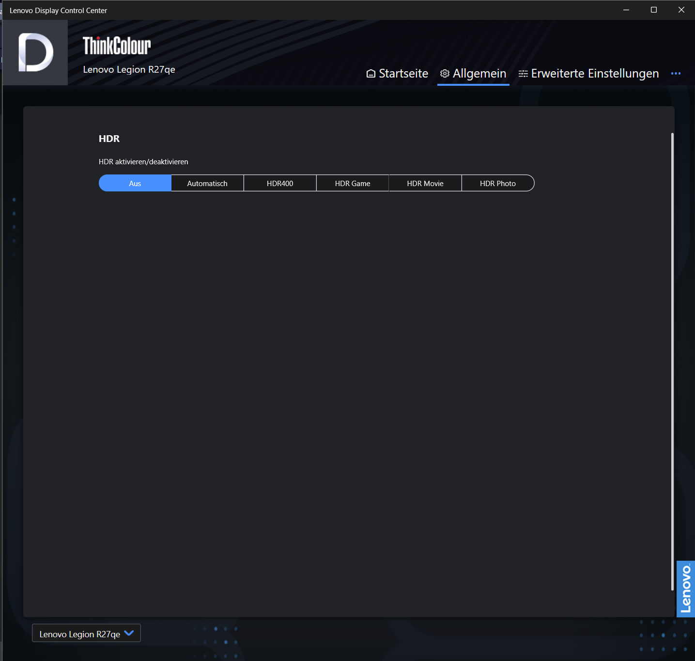Maximize the Lenovo Display Control Center window
695x661 pixels.
(x=654, y=10)
